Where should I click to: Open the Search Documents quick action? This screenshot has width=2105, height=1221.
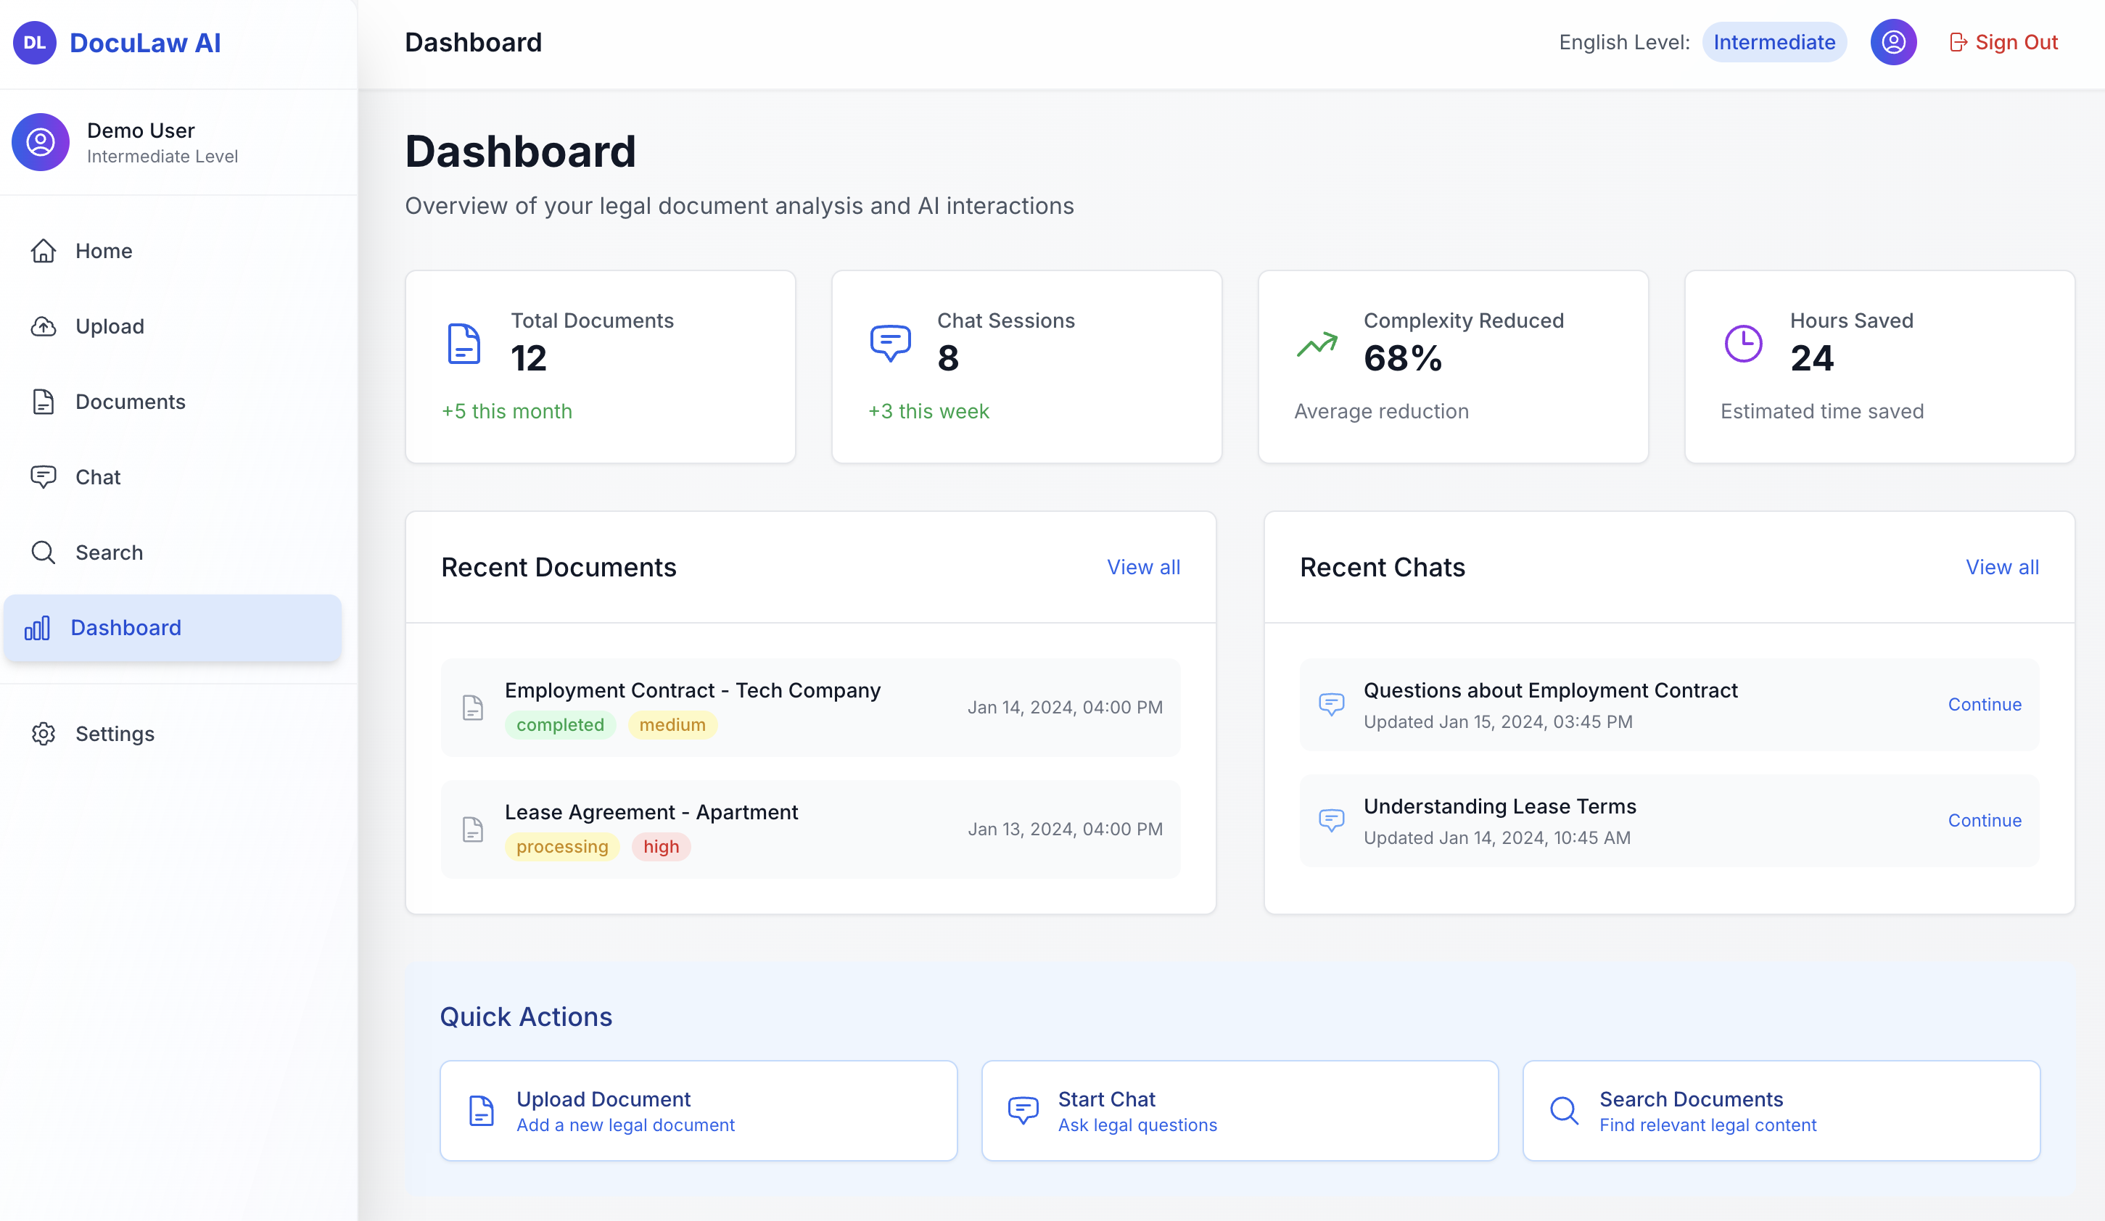point(1781,1111)
